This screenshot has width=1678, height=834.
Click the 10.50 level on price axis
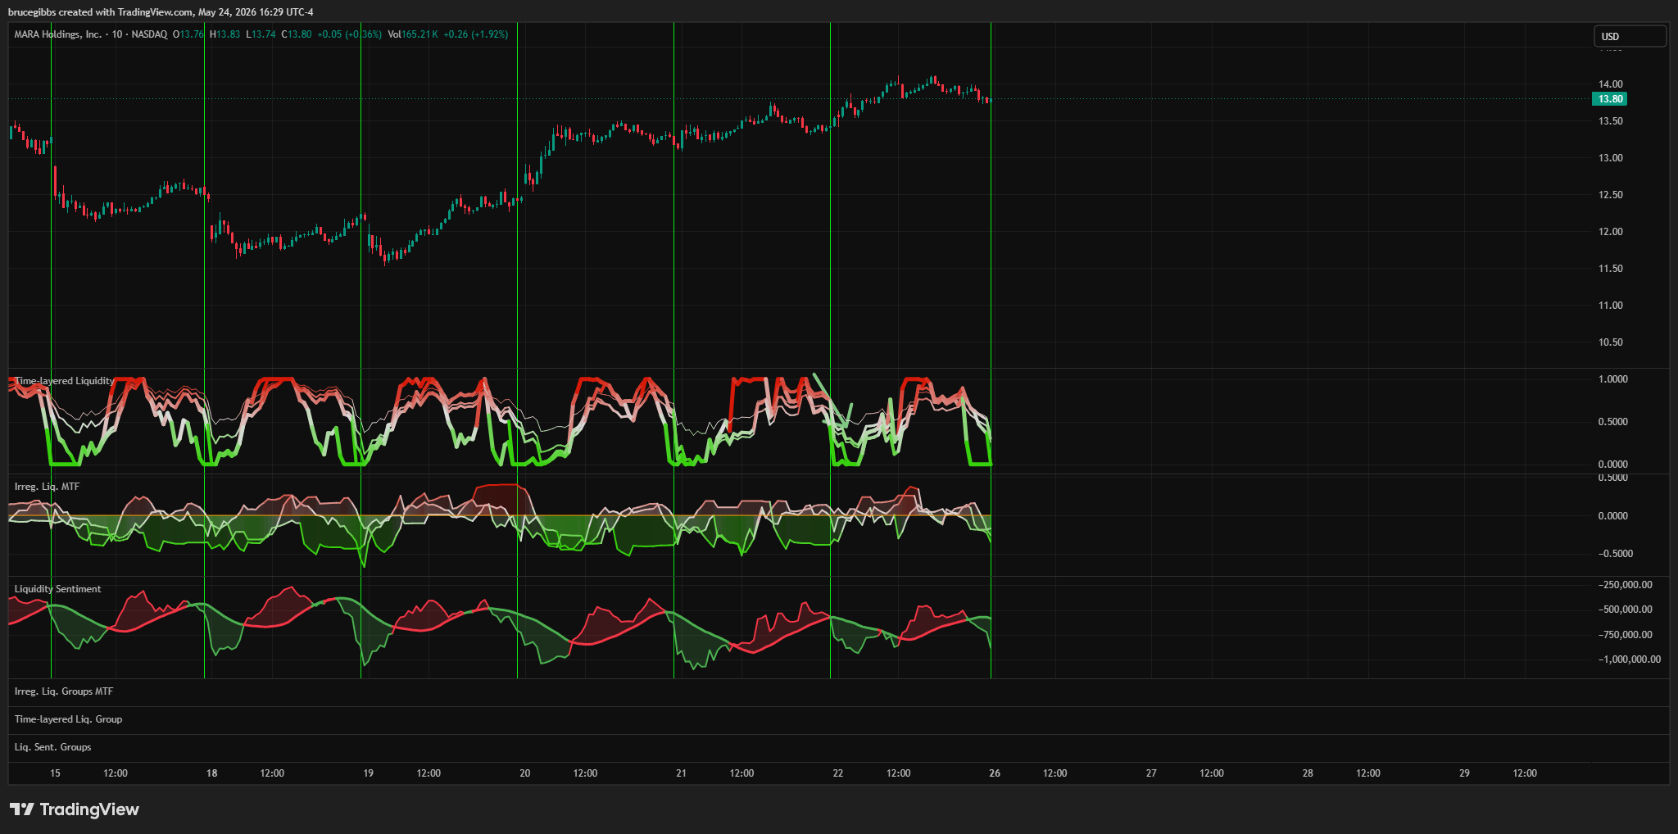click(1610, 342)
